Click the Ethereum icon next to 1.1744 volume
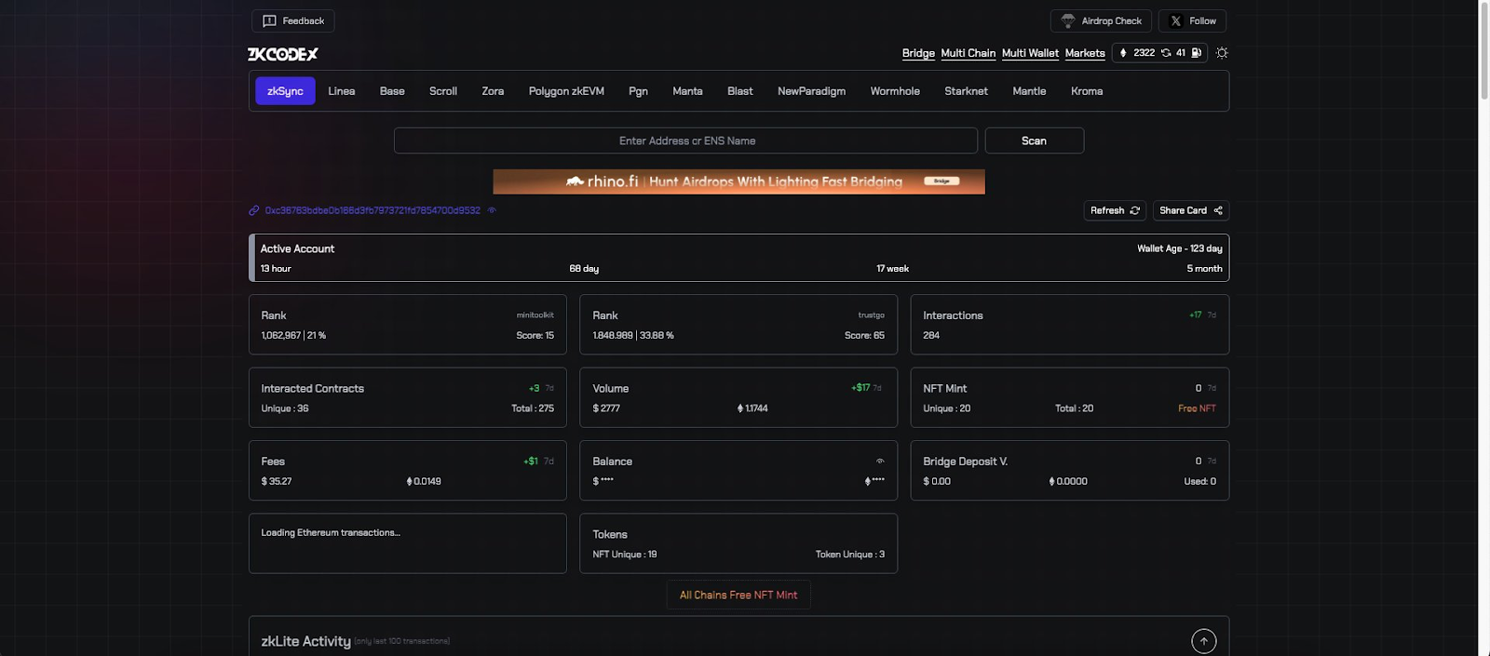1490x656 pixels. (x=740, y=408)
